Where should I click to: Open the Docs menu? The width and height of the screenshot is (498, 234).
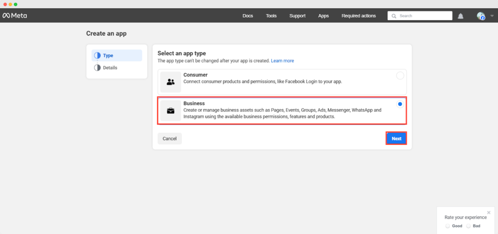coord(248,16)
